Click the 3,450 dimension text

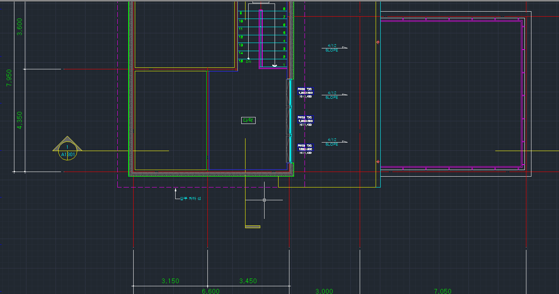(248, 281)
